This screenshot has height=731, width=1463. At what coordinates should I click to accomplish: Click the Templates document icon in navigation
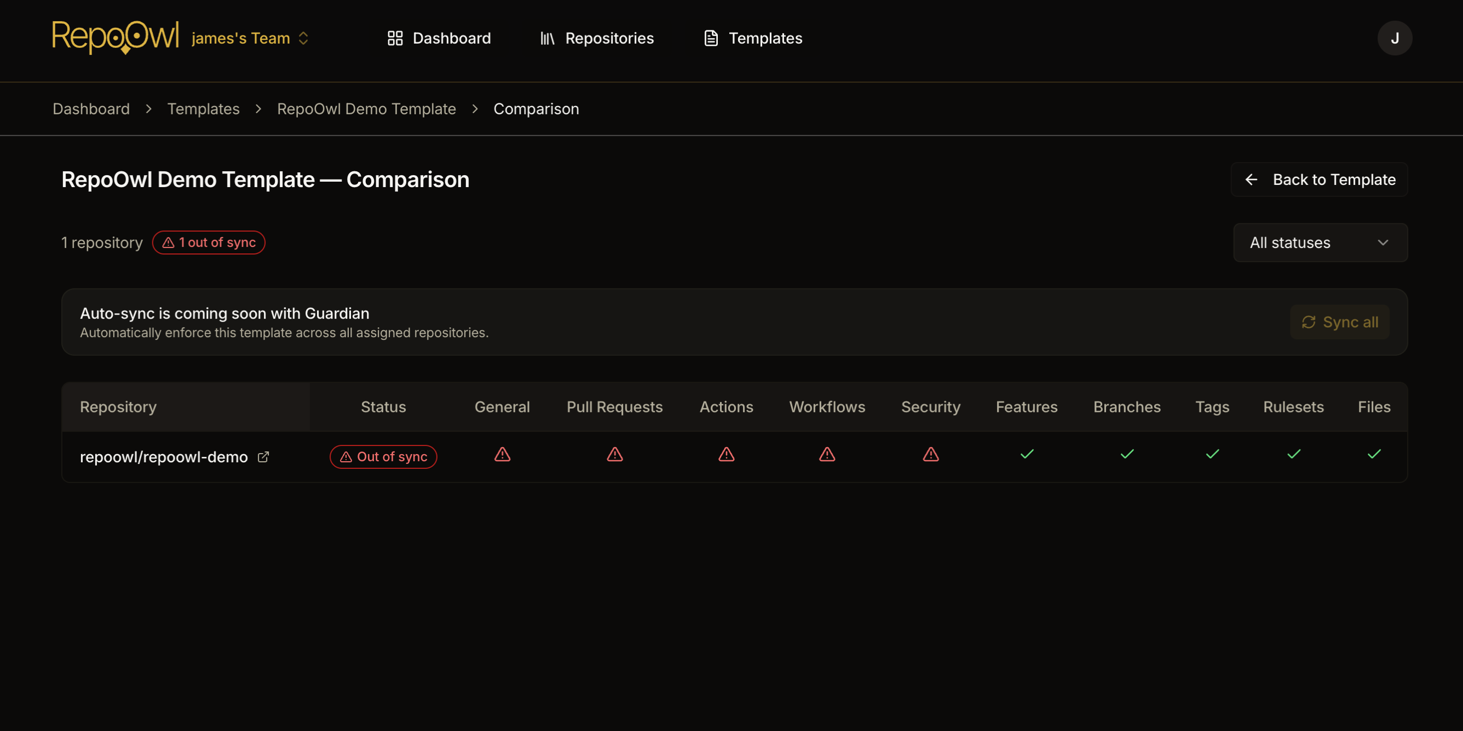pyautogui.click(x=710, y=38)
